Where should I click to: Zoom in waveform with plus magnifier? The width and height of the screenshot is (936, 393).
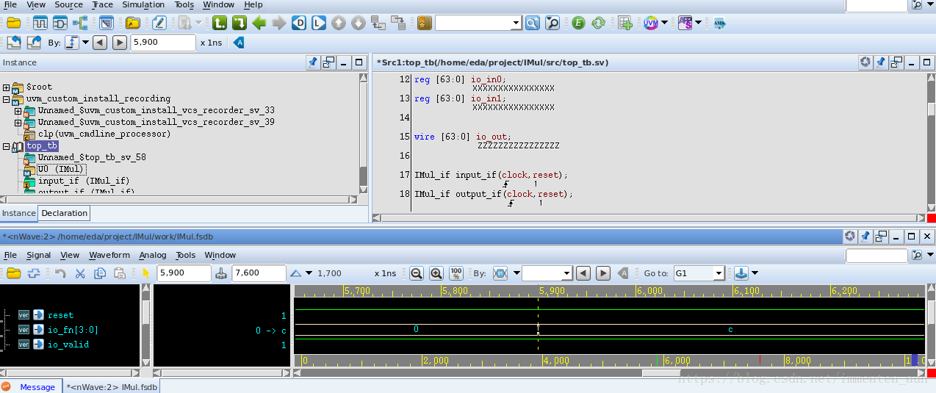[436, 273]
